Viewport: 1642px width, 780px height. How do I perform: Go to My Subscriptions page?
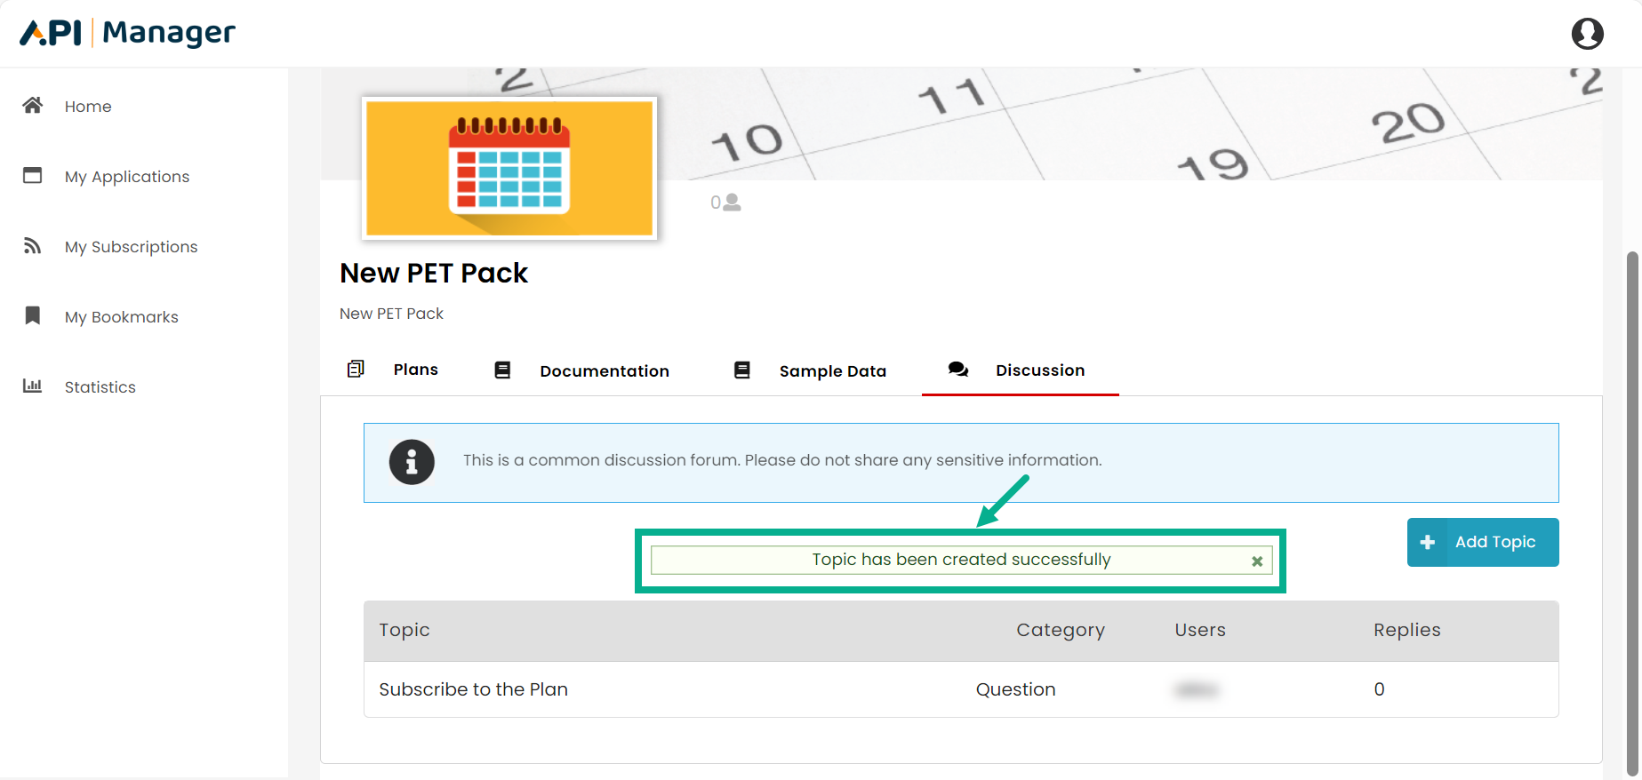coord(131,247)
